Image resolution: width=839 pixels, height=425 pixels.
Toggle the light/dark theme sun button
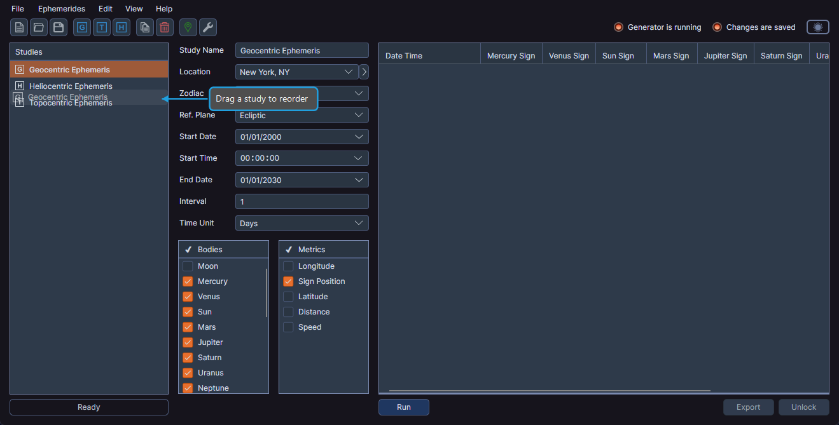(x=817, y=27)
